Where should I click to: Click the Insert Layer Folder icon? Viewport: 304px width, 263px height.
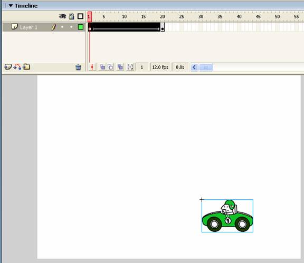26,67
